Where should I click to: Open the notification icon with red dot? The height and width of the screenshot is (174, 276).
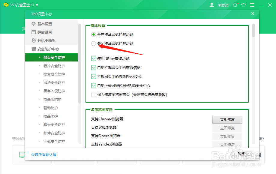point(235,5)
